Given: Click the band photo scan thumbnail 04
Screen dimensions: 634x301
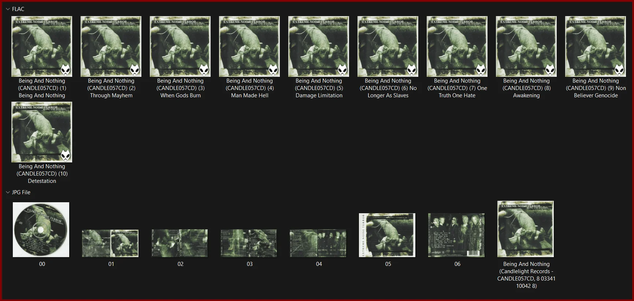Looking at the screenshot, I should [318, 243].
